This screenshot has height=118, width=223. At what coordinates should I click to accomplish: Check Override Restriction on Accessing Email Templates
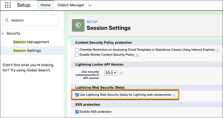pos(77,50)
